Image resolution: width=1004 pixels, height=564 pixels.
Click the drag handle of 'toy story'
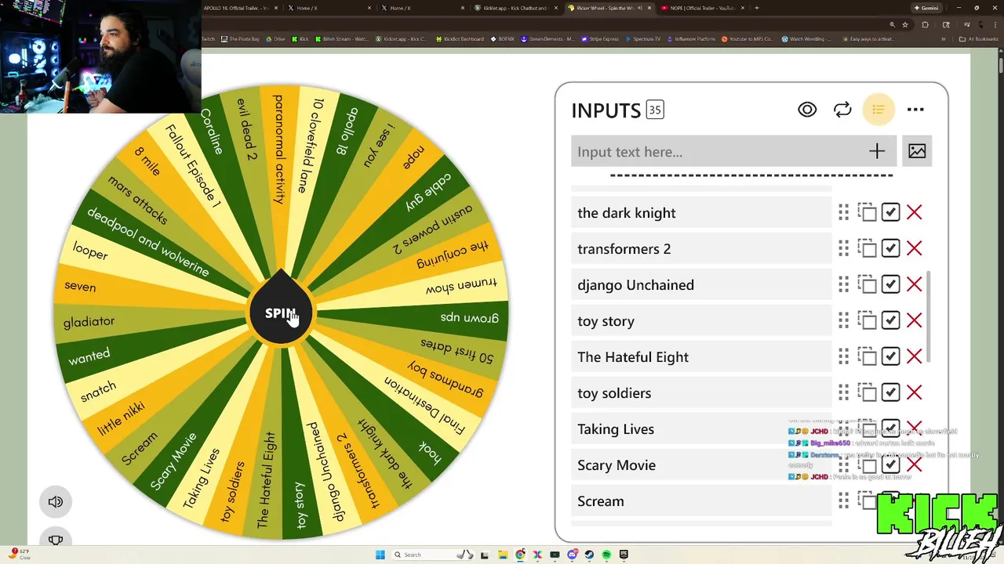click(843, 320)
